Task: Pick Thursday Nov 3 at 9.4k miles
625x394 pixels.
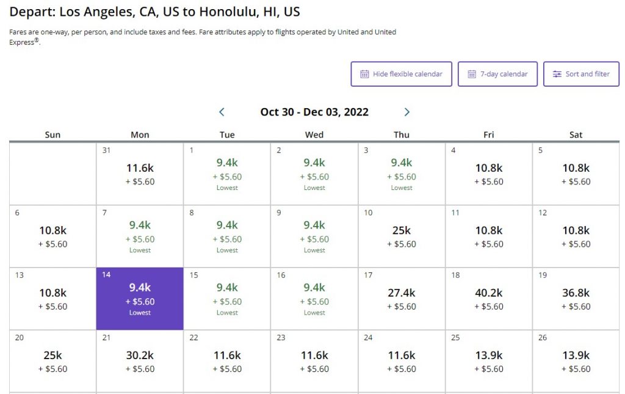Action: (x=402, y=173)
